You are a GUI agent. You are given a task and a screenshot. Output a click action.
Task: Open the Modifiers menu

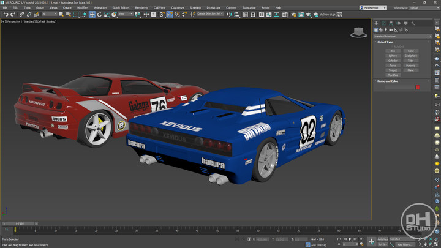point(83,8)
